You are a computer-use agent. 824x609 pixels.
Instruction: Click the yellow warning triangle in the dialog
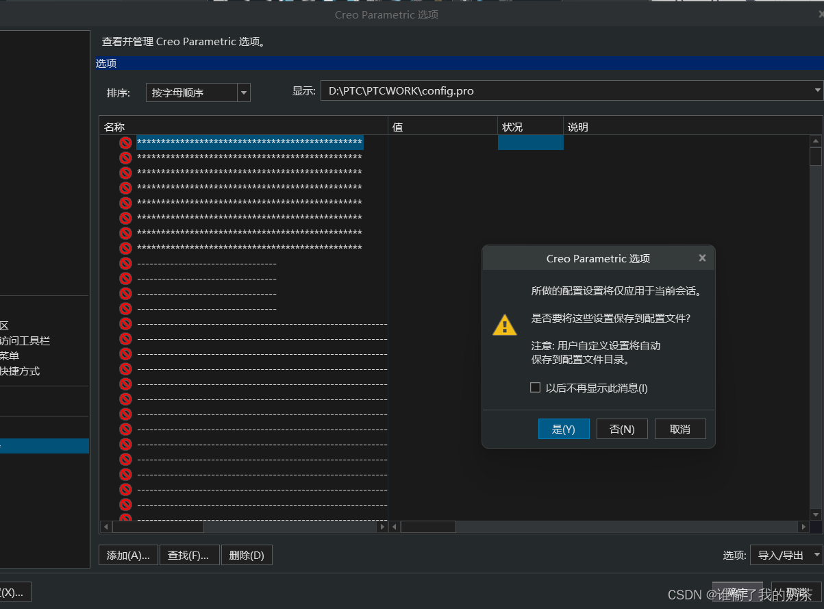tap(505, 325)
